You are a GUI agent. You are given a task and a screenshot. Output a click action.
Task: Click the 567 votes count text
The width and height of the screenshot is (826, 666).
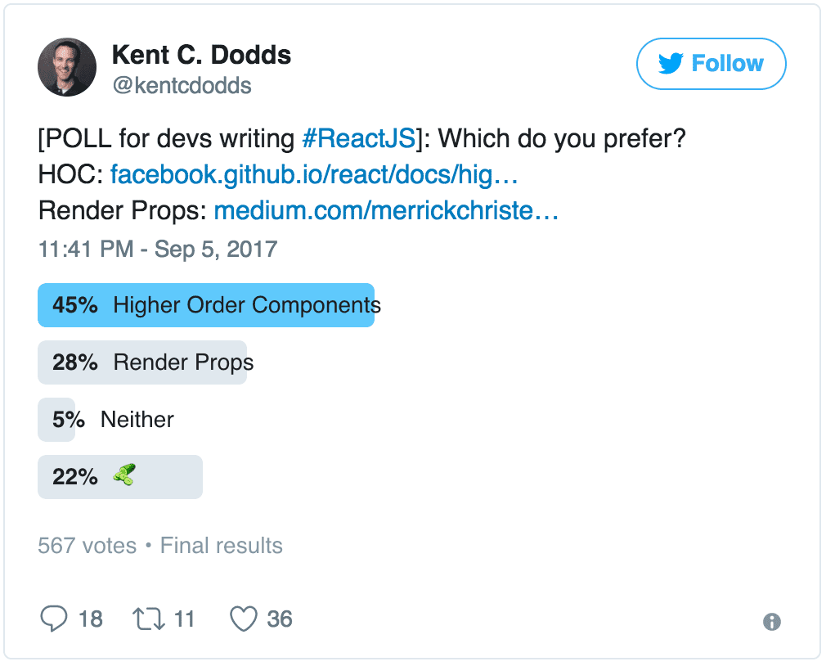(87, 546)
